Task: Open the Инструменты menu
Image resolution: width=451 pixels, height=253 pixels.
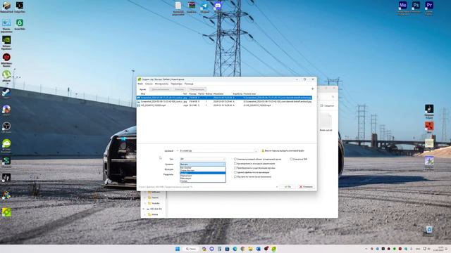Action: (161, 84)
